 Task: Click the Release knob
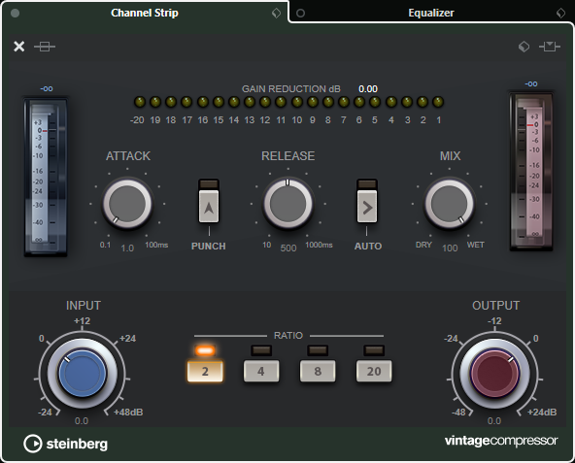(287, 204)
